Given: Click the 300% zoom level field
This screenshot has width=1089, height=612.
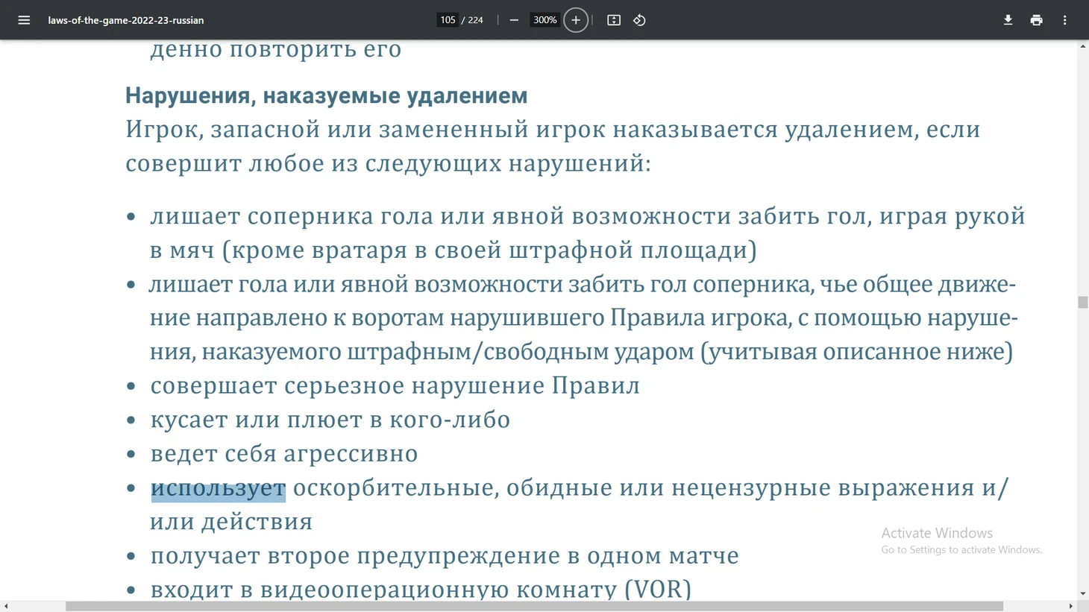Looking at the screenshot, I should [x=544, y=20].
